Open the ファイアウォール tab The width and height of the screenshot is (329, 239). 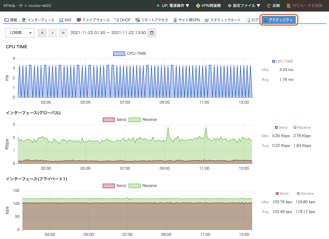93,20
